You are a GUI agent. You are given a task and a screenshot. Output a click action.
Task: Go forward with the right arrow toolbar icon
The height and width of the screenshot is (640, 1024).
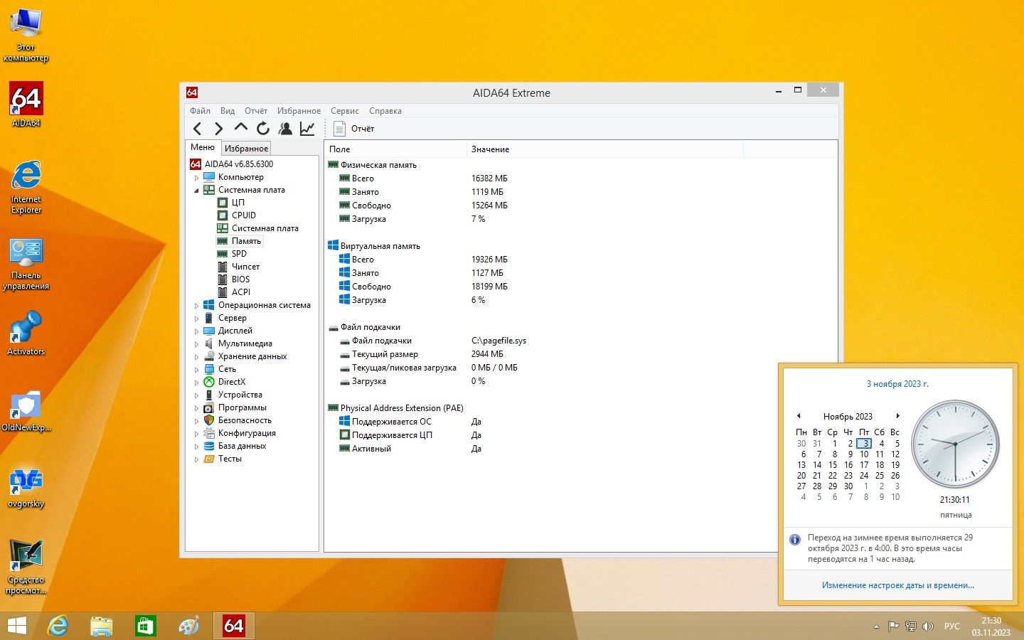coord(219,129)
